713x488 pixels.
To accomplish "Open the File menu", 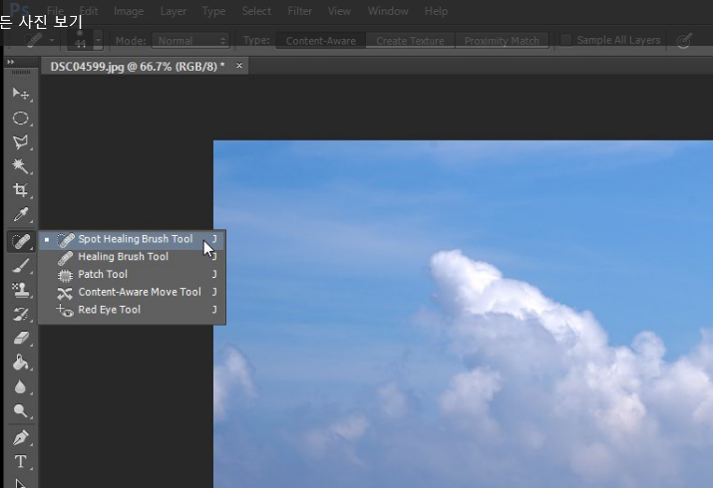I will (55, 11).
